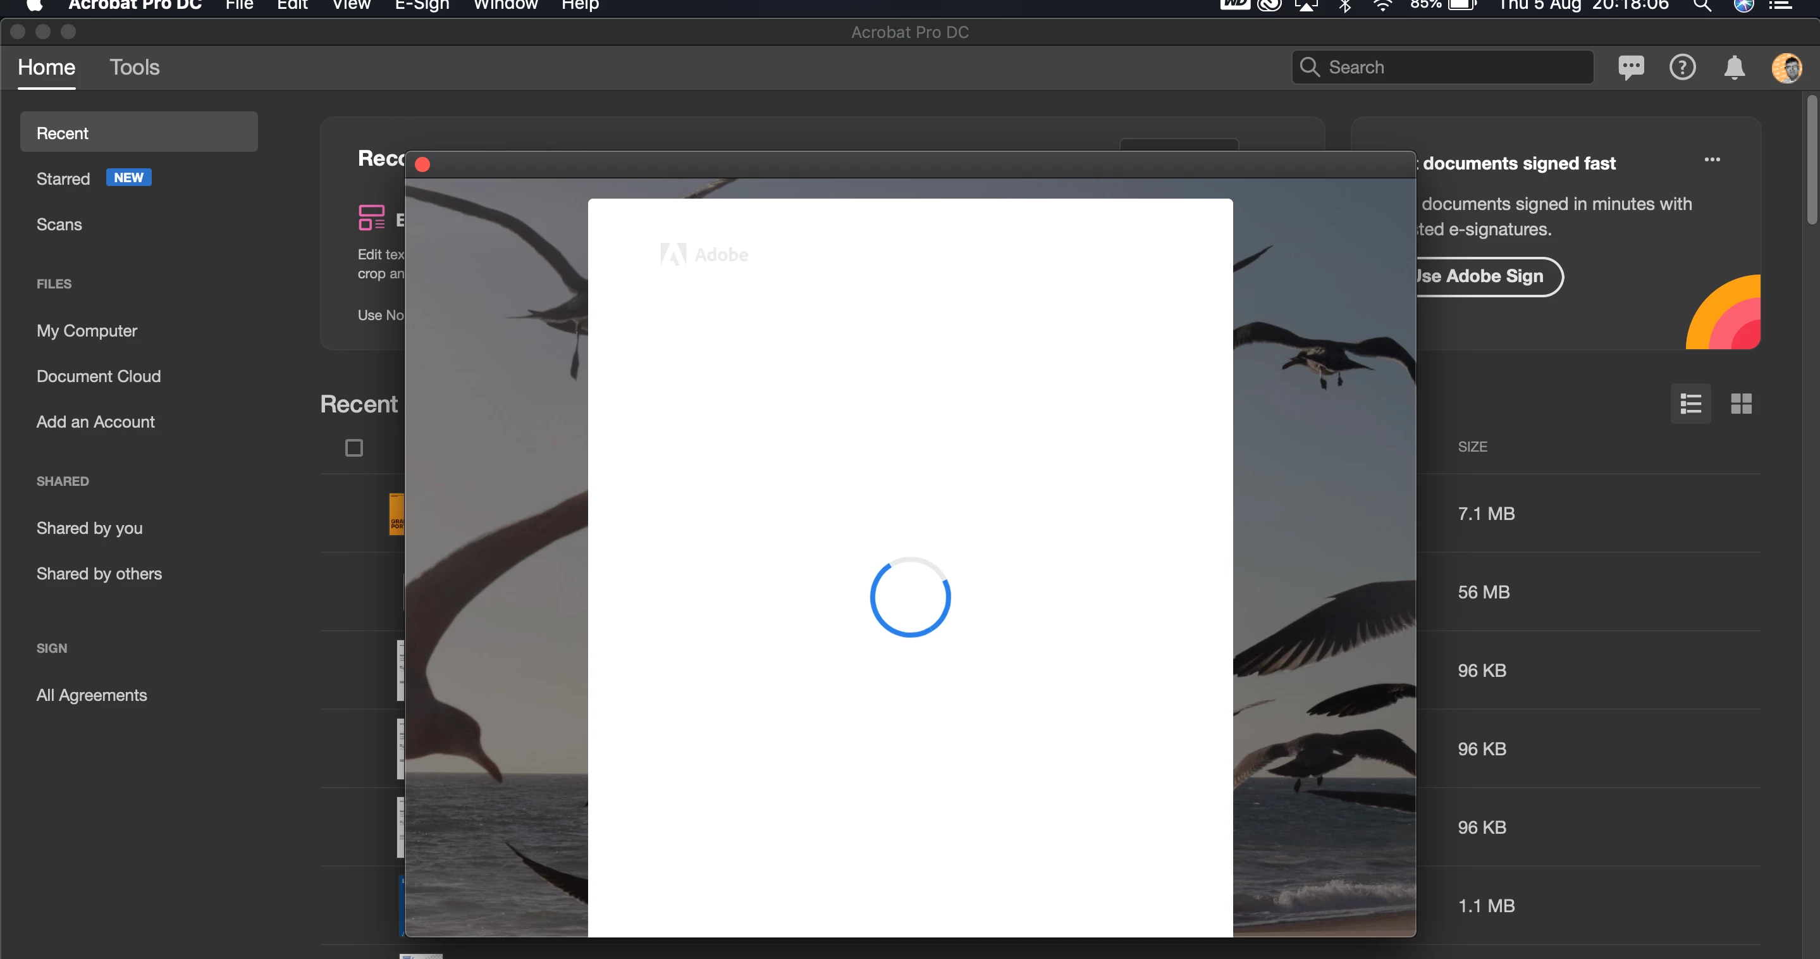The width and height of the screenshot is (1820, 959).
Task: Select Recent in the sidebar
Action: pyautogui.click(x=138, y=133)
